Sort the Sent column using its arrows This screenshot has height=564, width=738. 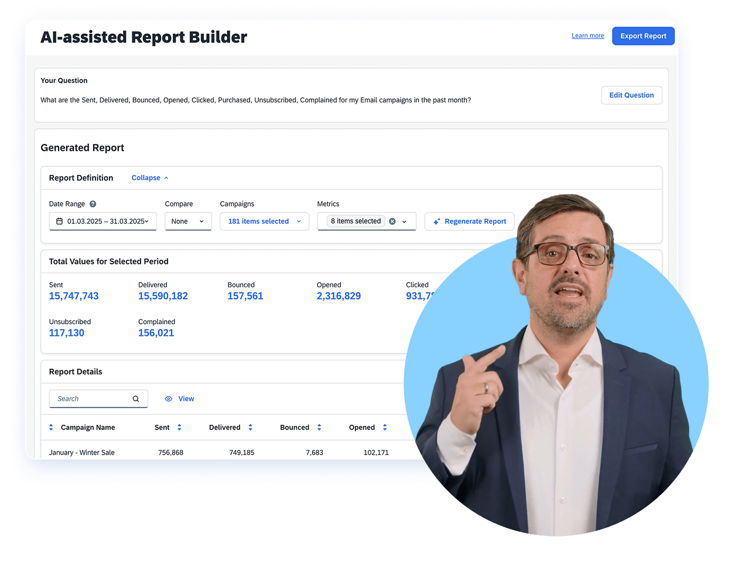[179, 428]
